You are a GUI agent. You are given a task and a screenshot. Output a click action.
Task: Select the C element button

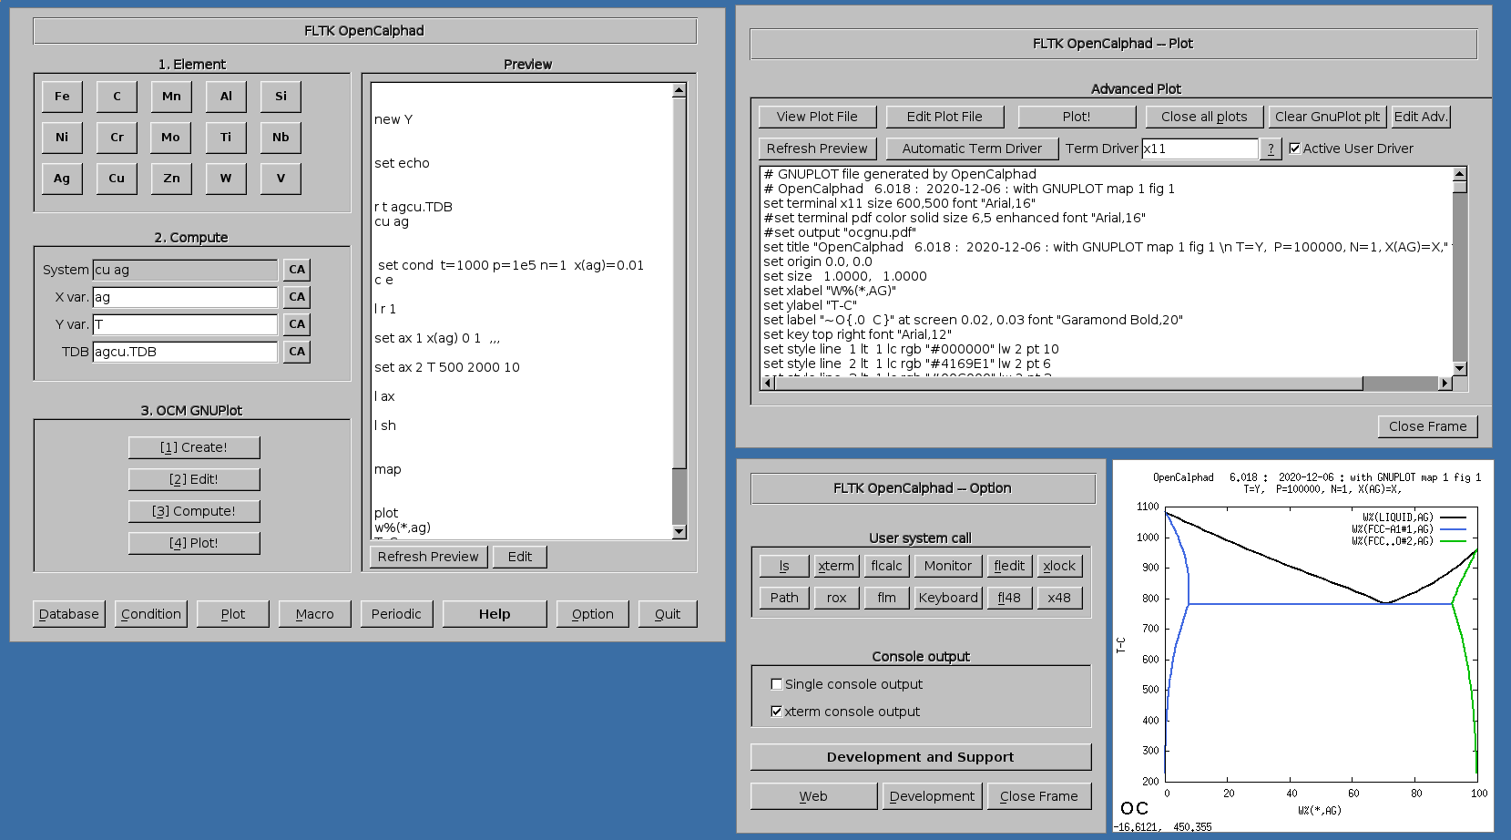tap(117, 97)
